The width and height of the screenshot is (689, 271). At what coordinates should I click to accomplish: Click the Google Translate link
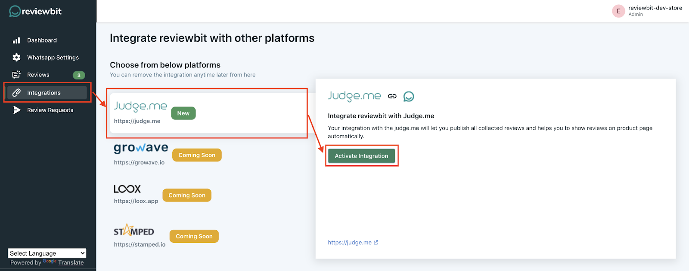pos(71,262)
